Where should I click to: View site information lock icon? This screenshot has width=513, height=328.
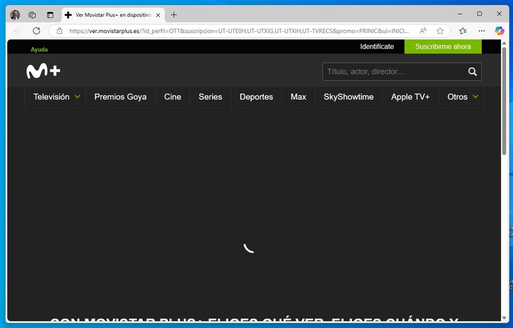coord(60,31)
